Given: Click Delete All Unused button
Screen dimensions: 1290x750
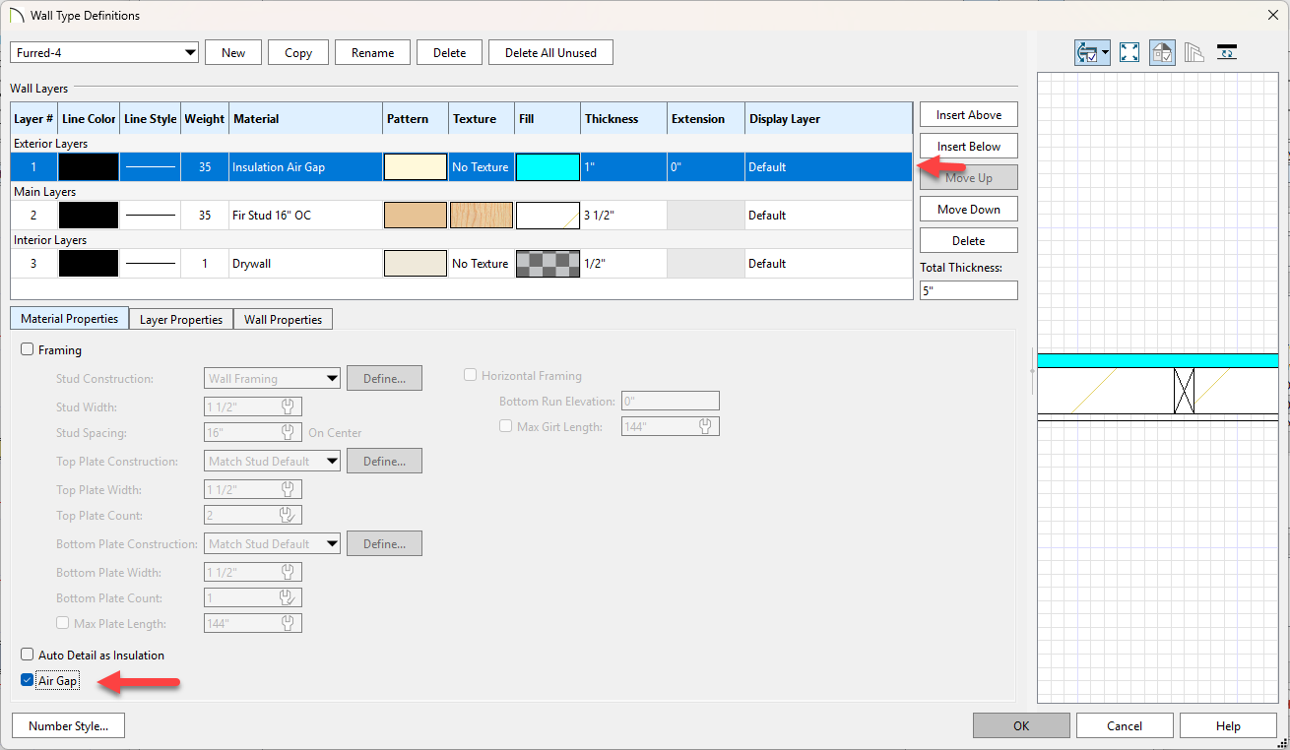Looking at the screenshot, I should coord(550,52).
